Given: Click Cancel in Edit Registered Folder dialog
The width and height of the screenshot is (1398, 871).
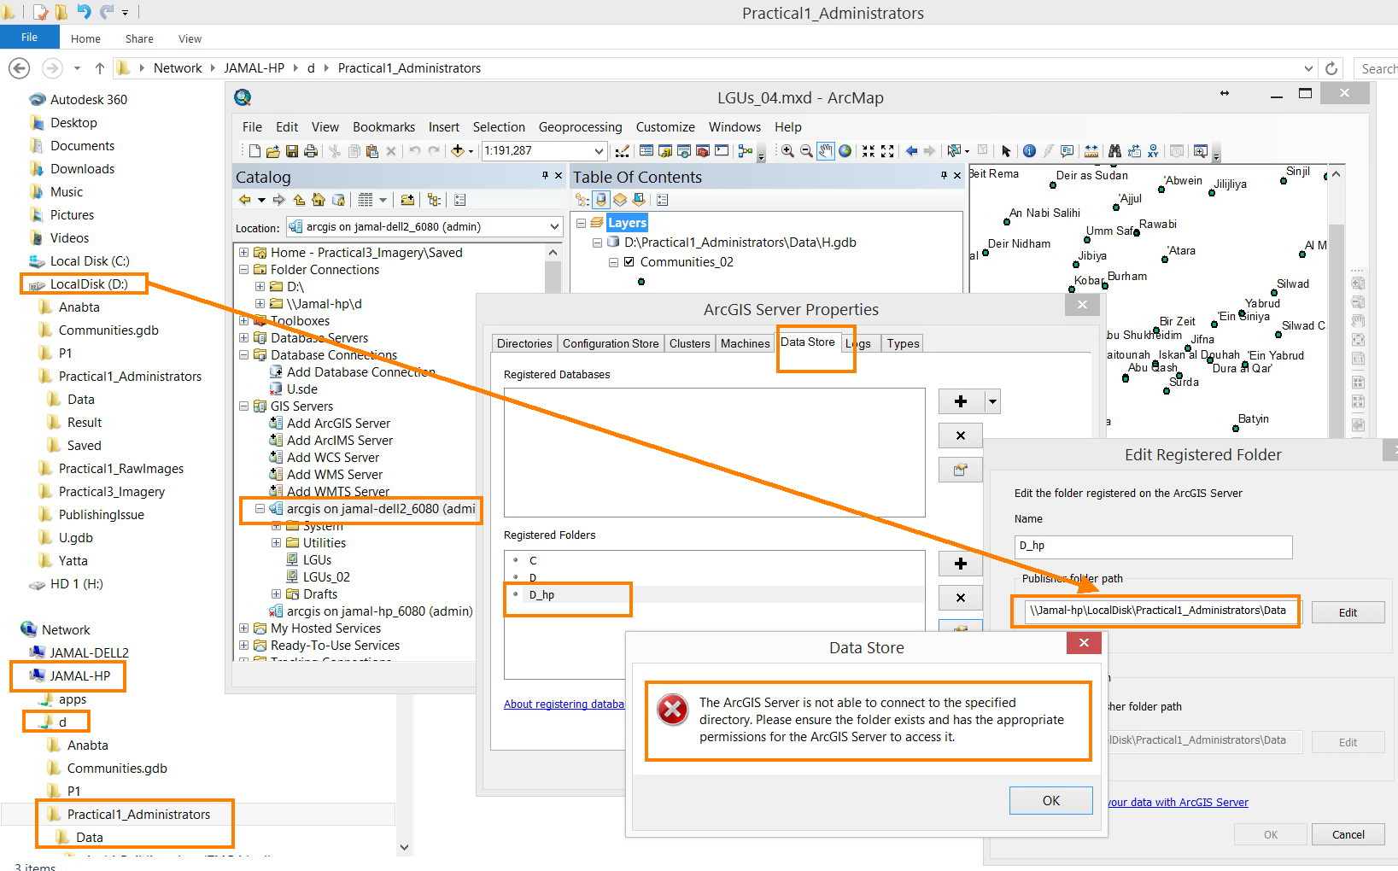Looking at the screenshot, I should coord(1348,835).
